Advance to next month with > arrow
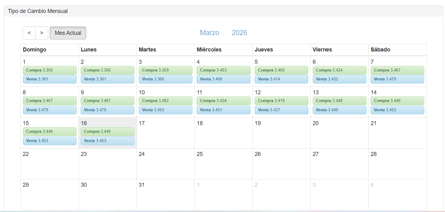Image resolution: width=445 pixels, height=212 pixels. coord(42,33)
